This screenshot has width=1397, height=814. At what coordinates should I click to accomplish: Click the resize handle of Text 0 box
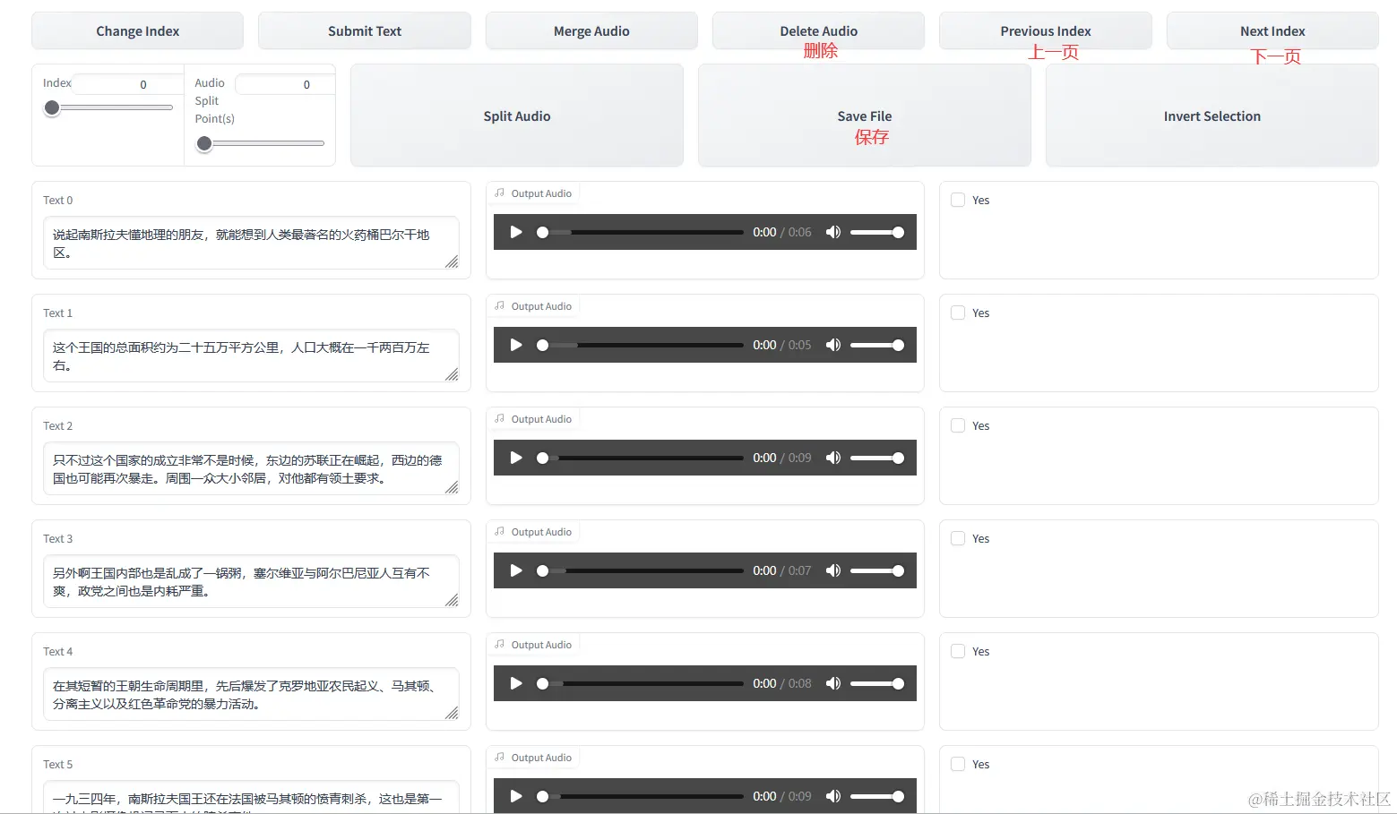tap(452, 261)
